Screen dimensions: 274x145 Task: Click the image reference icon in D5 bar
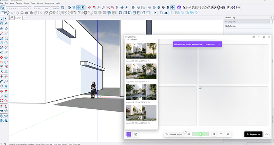[214, 134]
